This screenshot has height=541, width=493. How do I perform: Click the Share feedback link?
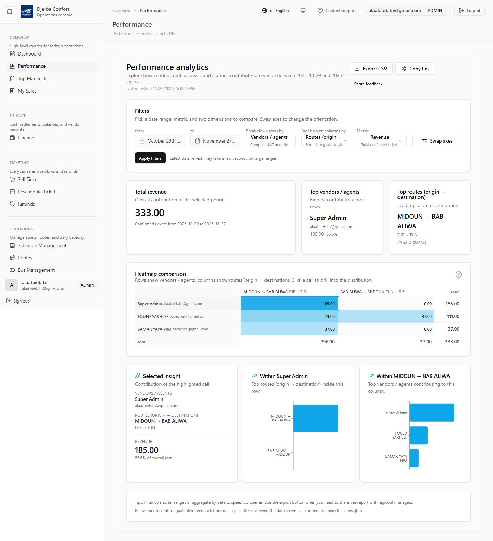[x=368, y=84]
